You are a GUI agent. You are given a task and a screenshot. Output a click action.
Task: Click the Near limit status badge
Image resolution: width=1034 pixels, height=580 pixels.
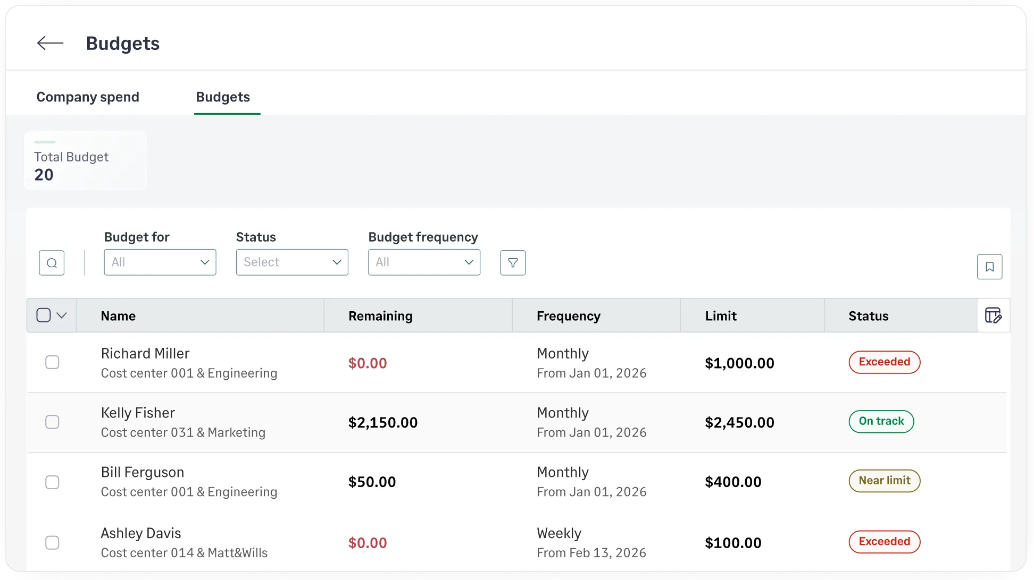[x=884, y=481]
